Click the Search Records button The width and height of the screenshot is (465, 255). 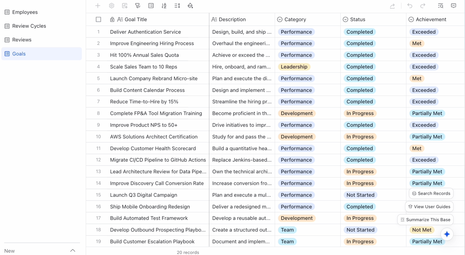tap(431, 193)
